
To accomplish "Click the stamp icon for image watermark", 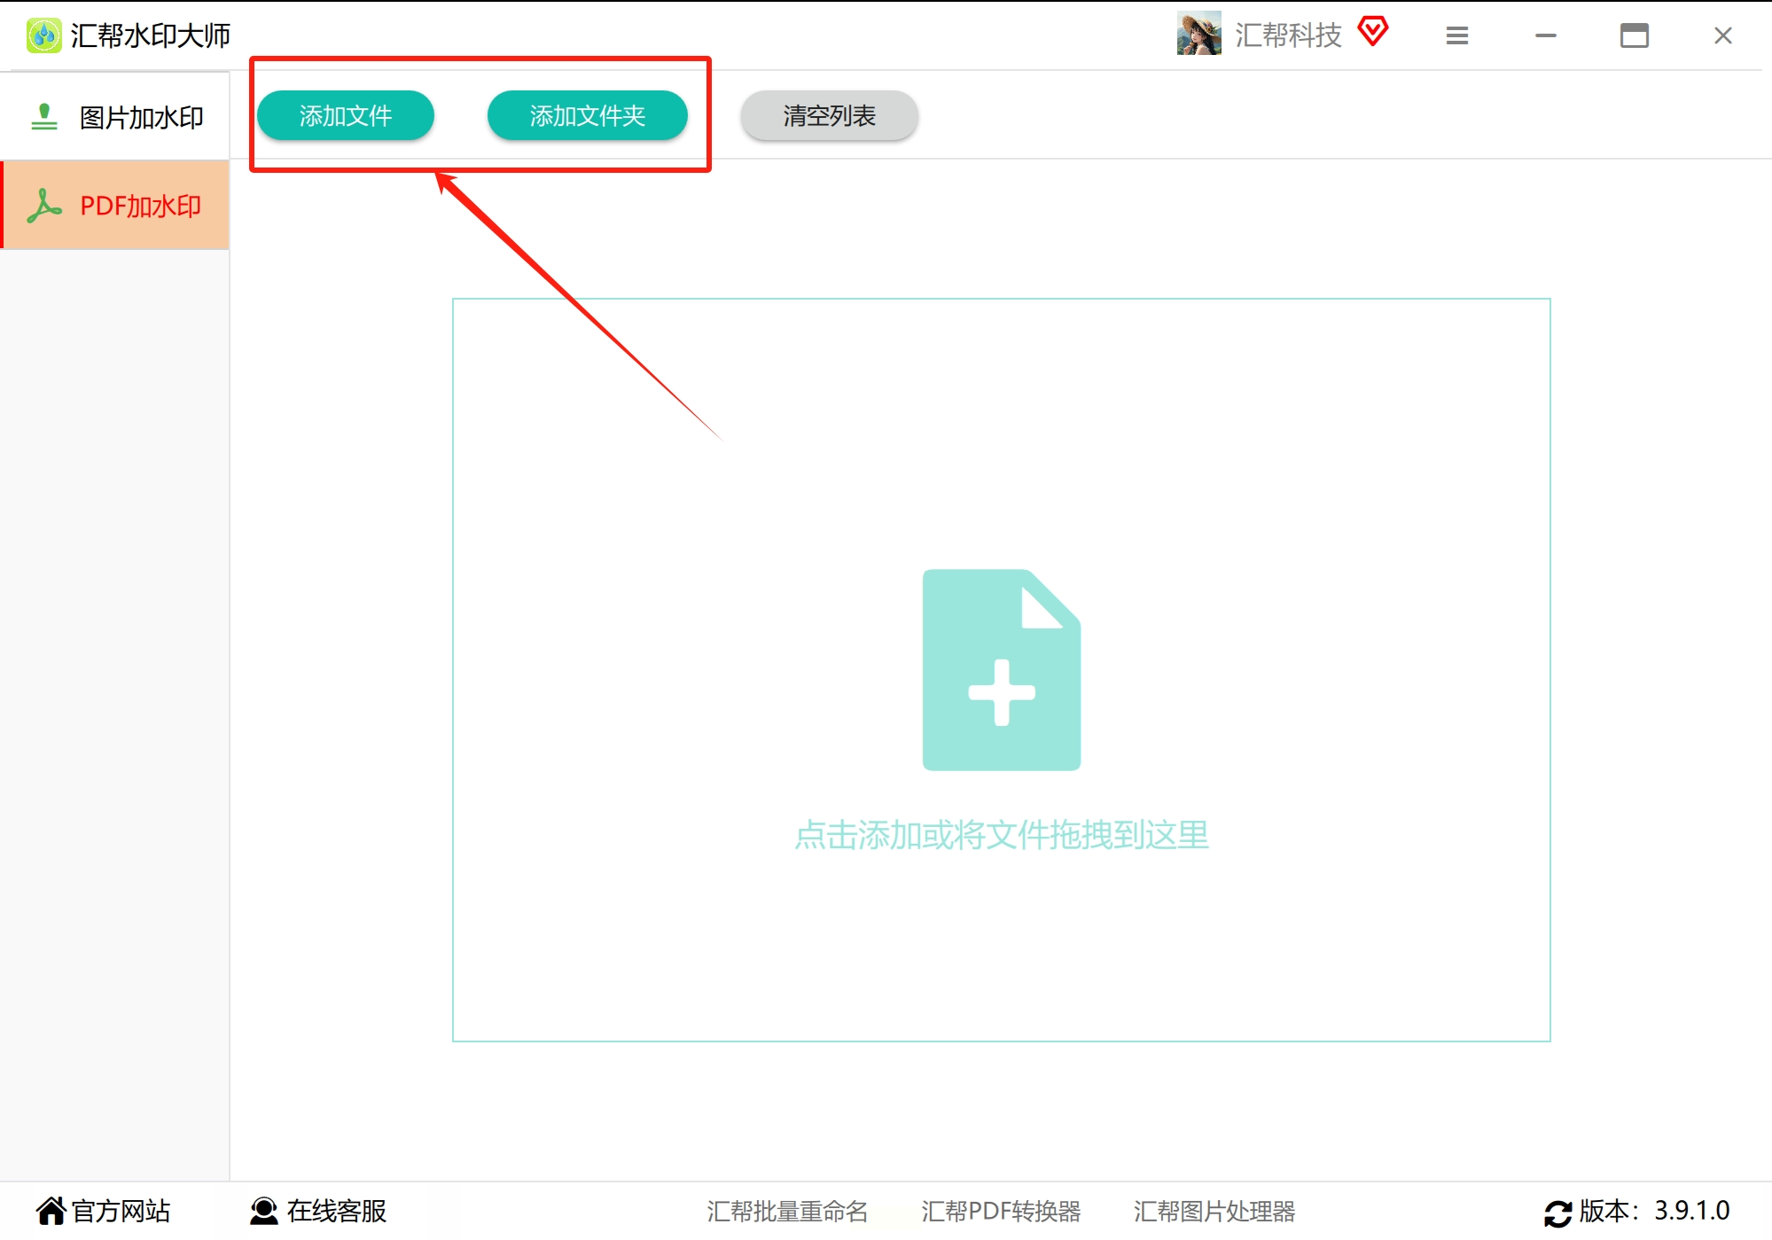I will tap(44, 117).
